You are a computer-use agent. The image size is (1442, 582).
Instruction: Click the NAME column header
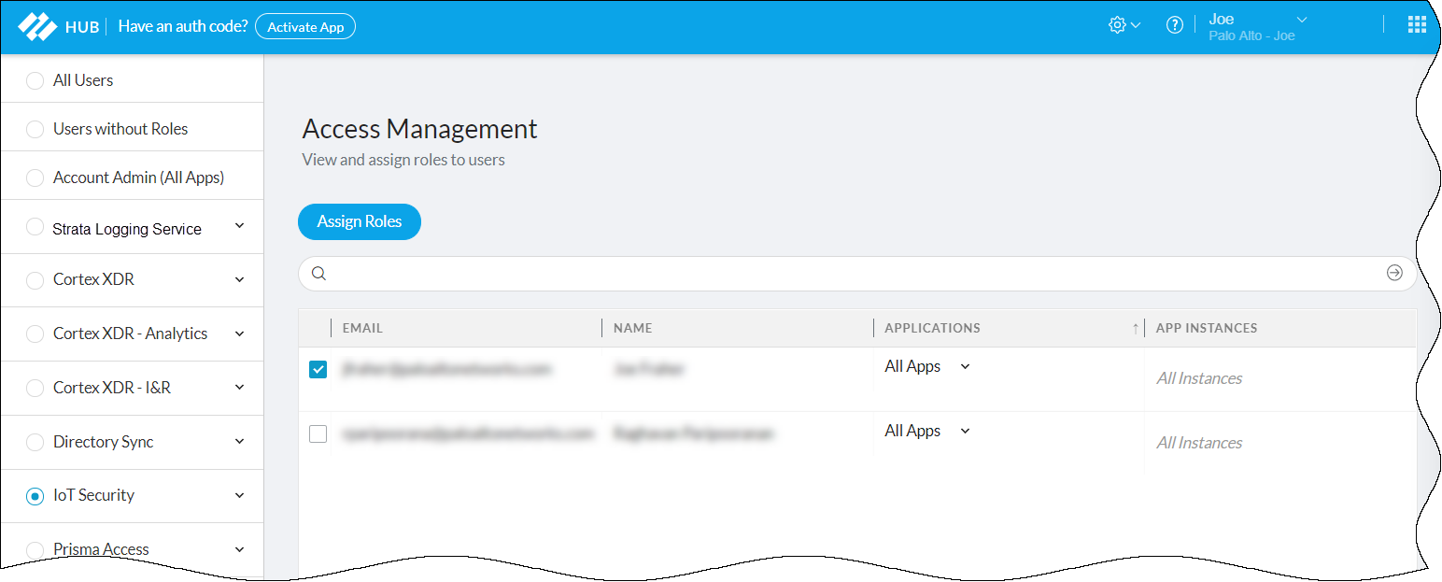633,328
